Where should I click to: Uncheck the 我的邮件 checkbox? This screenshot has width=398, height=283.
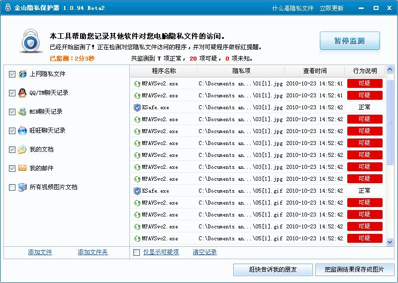[x=12, y=168]
